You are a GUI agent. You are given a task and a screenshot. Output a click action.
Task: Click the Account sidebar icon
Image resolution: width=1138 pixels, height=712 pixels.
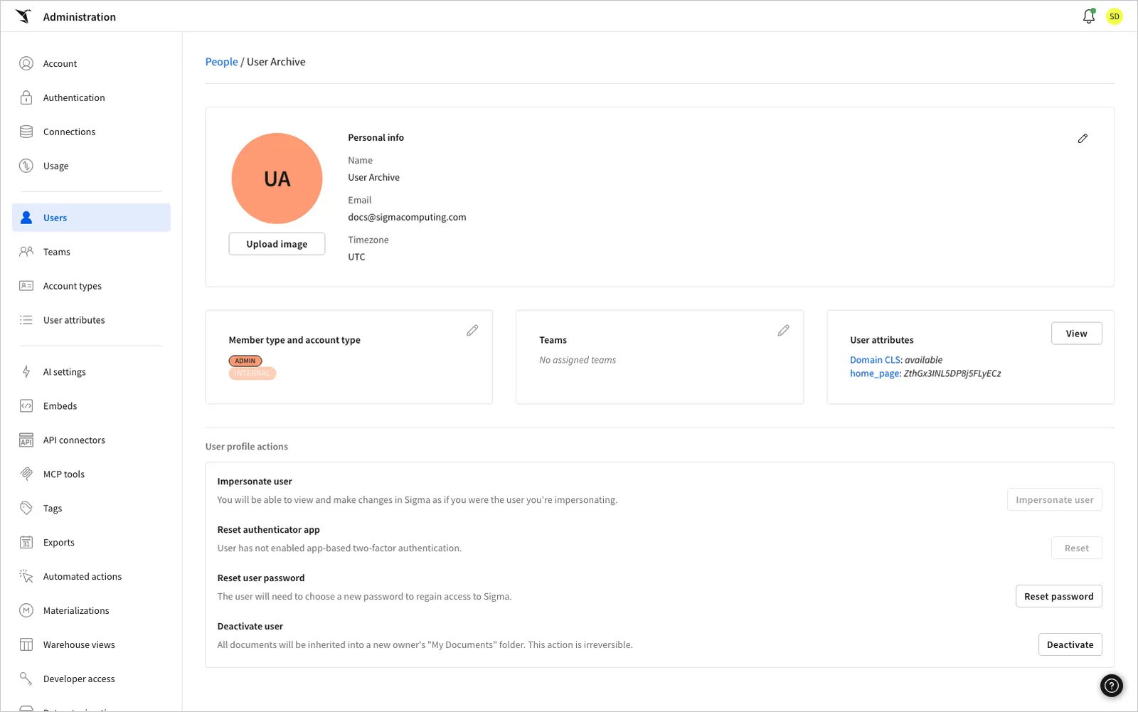click(26, 63)
